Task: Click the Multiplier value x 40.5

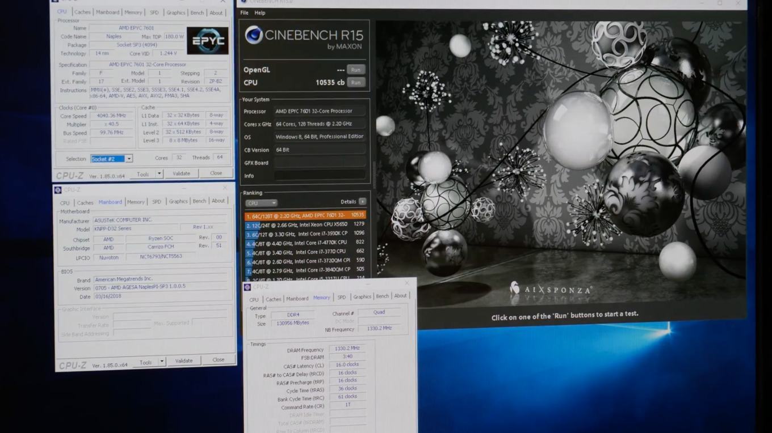Action: tap(111, 124)
